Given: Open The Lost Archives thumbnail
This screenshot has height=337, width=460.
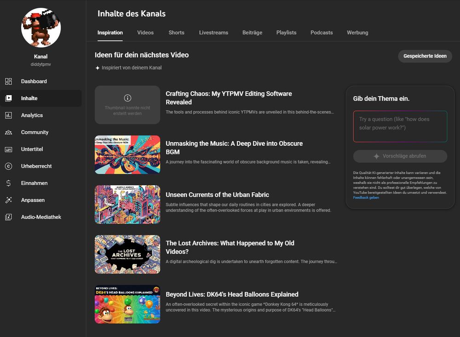Looking at the screenshot, I should coord(127,254).
